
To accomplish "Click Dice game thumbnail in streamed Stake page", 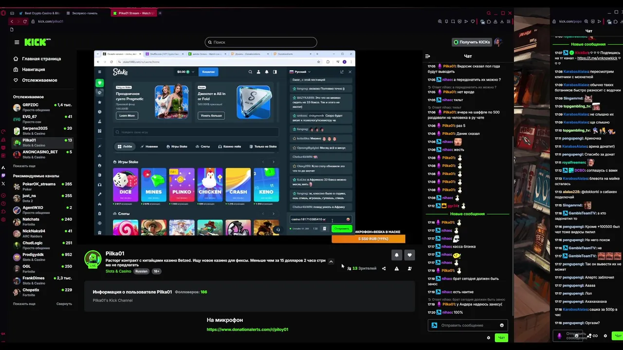I will pos(126,185).
